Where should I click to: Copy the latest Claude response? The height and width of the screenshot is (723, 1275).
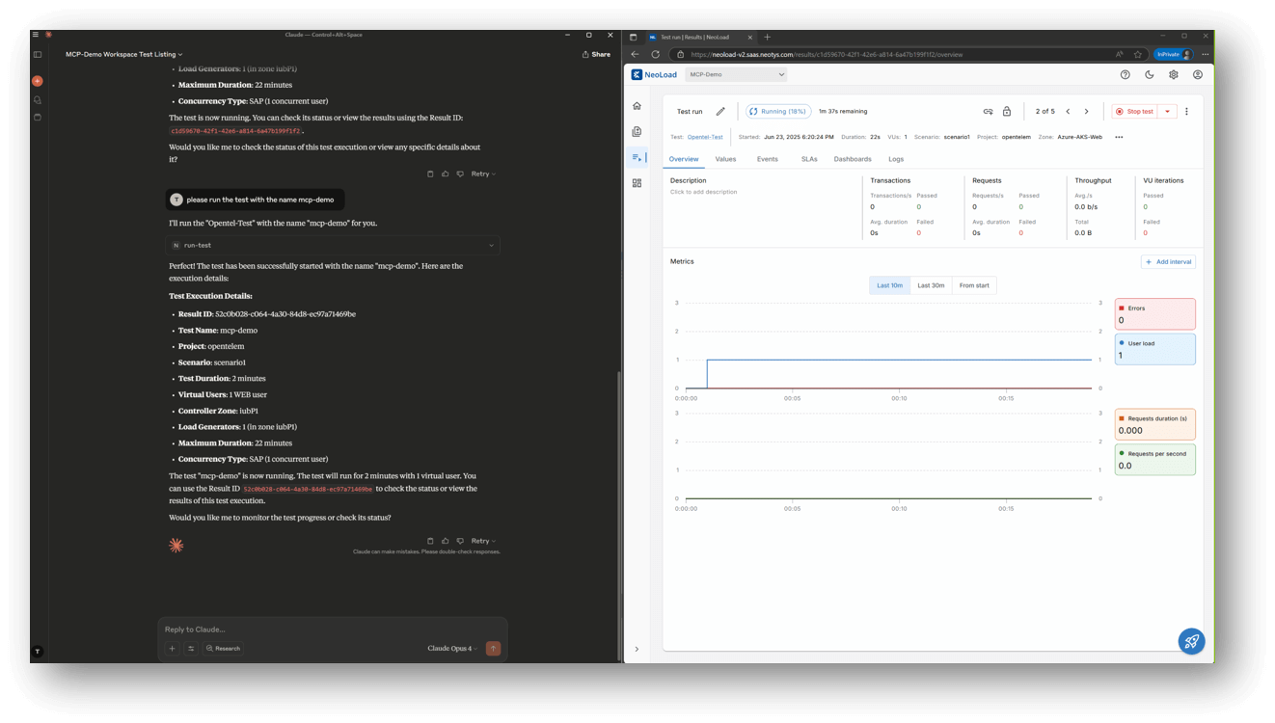pyautogui.click(x=430, y=541)
